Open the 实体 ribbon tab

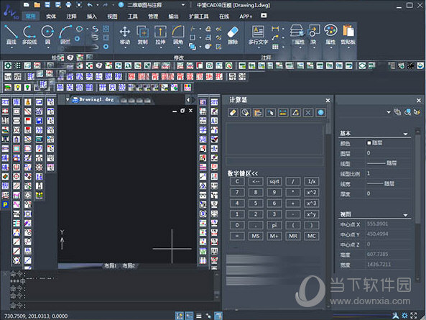pos(51,17)
